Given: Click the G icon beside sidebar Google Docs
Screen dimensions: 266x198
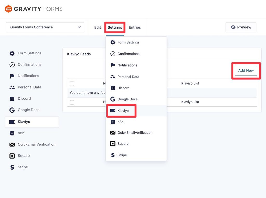Looking at the screenshot, I should [x=12, y=110].
